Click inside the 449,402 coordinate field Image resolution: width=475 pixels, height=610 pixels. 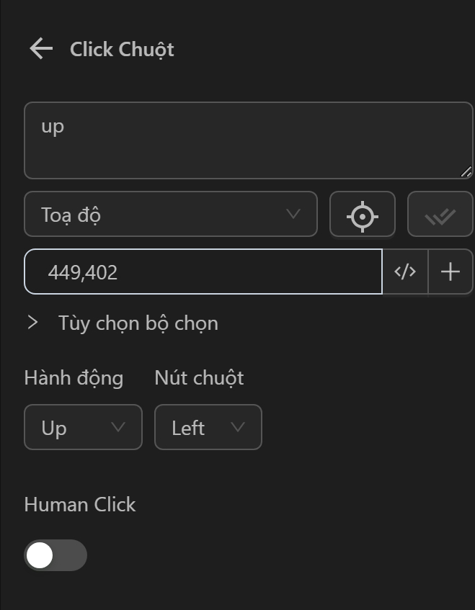coord(202,272)
